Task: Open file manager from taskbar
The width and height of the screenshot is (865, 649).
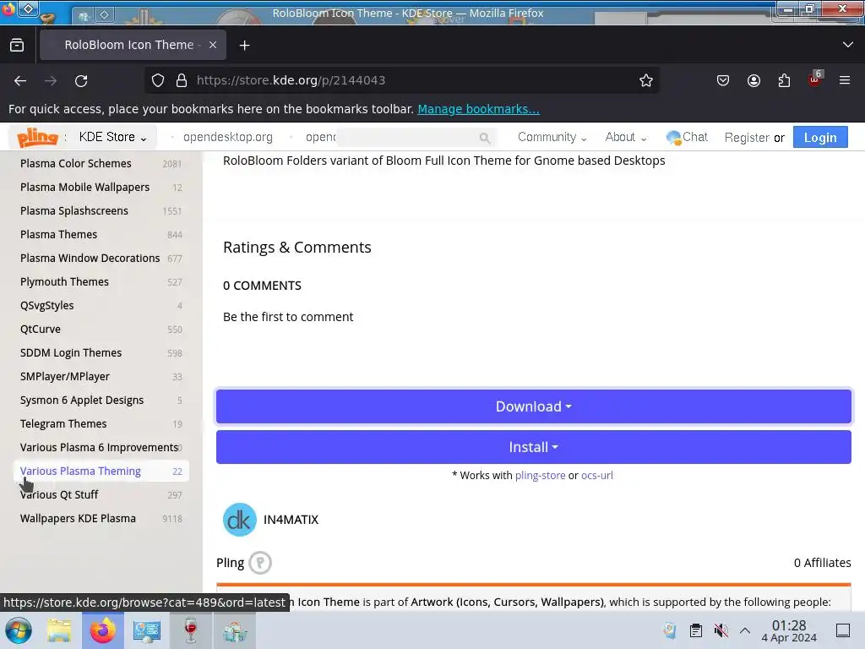Action: (59, 630)
